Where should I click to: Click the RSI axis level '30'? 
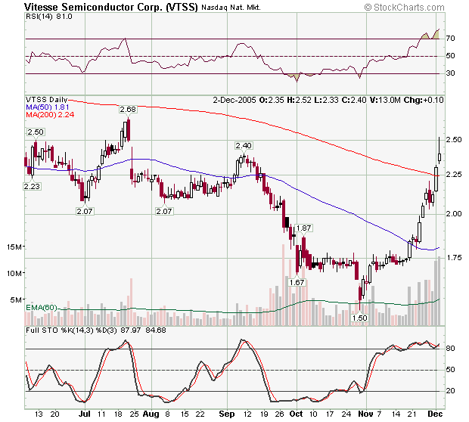pyautogui.click(x=450, y=73)
